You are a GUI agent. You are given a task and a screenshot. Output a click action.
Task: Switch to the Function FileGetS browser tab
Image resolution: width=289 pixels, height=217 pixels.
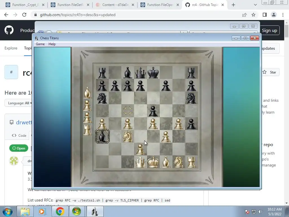pyautogui.click(x=70, y=5)
